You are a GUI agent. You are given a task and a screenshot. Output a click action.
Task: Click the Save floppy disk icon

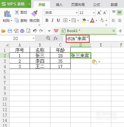(10, 31)
